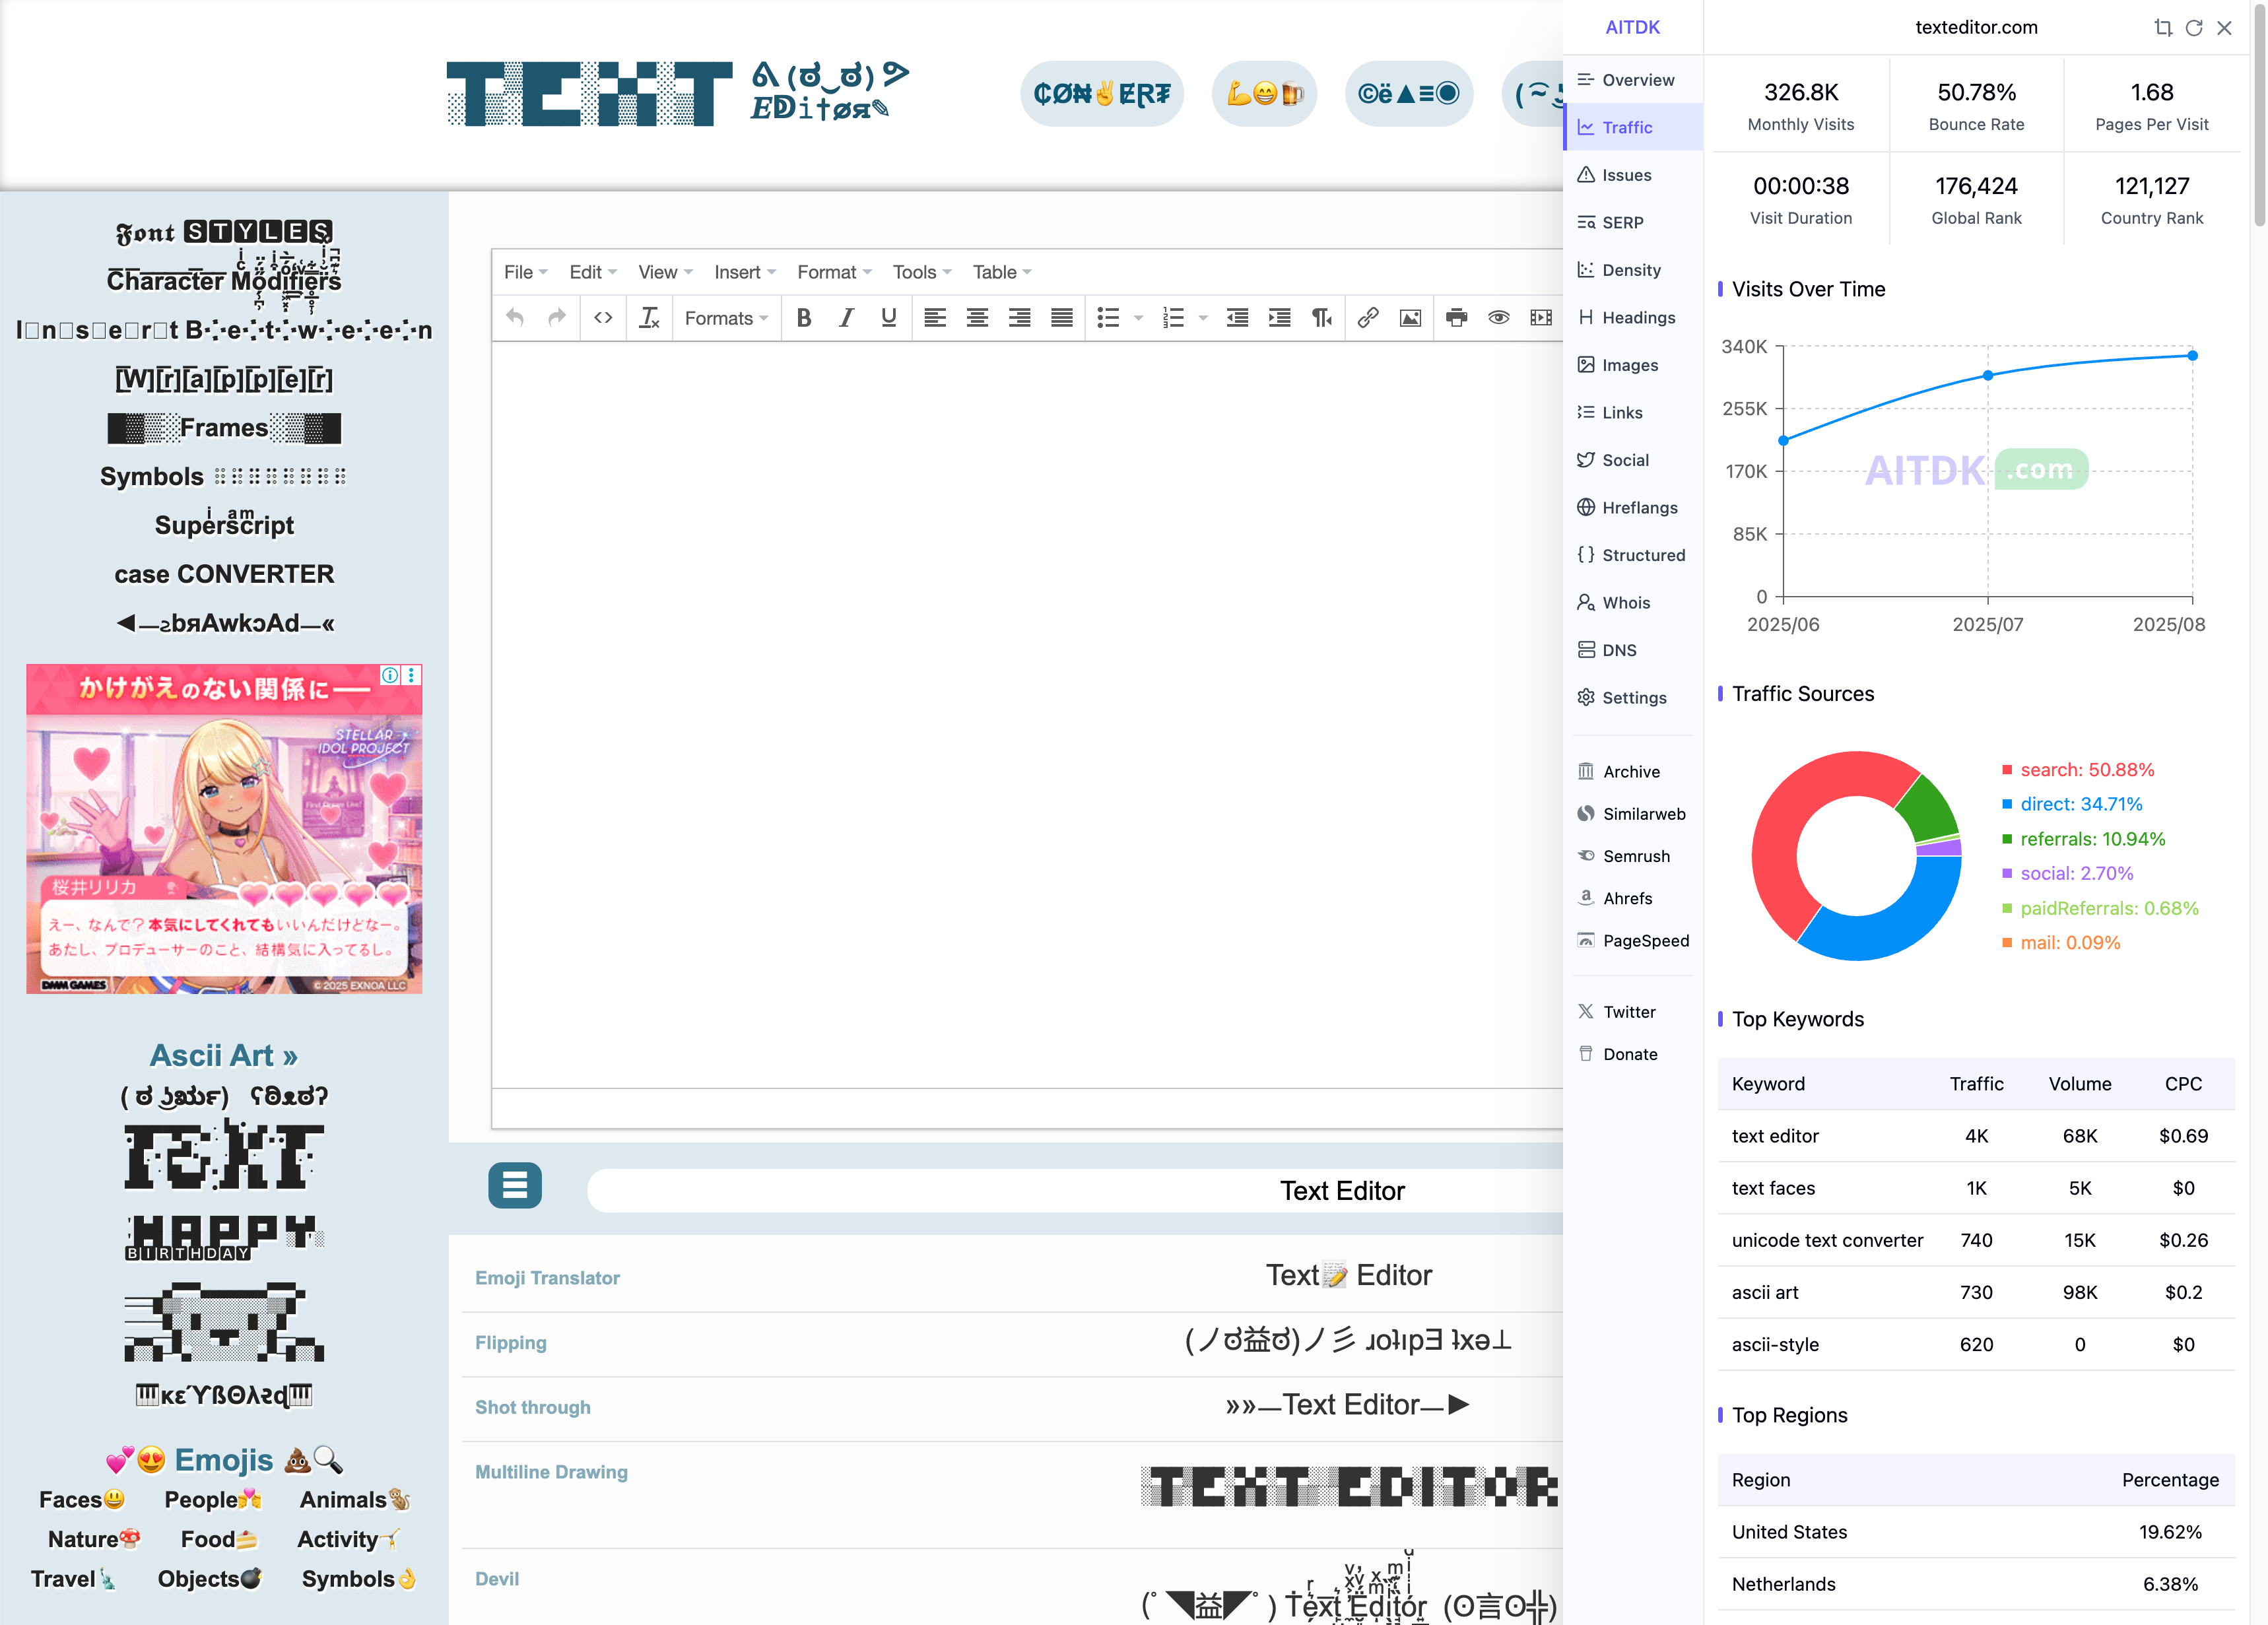This screenshot has height=1625, width=2268.
Task: Print the document via printer icon
Action: point(1456,318)
